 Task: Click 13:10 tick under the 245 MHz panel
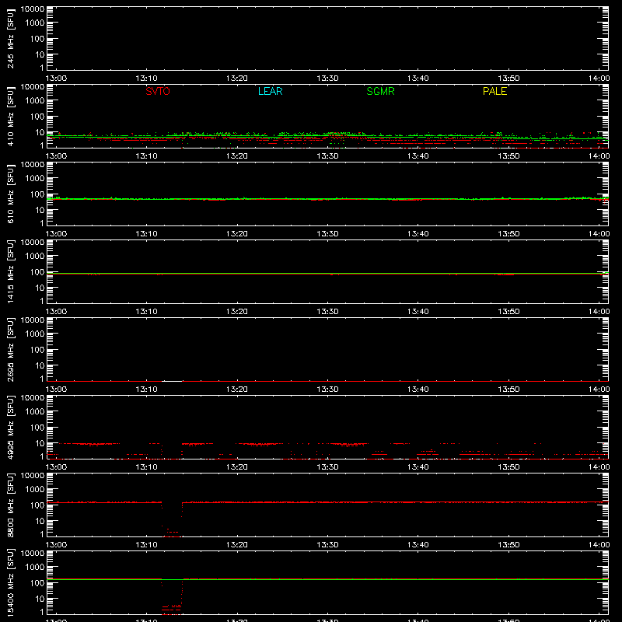(146, 79)
